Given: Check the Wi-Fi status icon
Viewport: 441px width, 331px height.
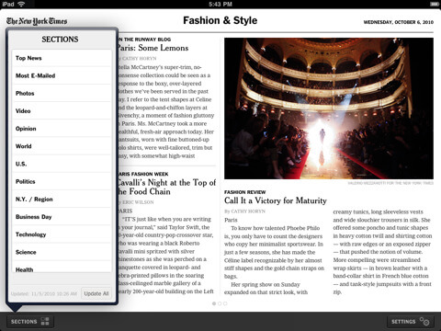Looking at the screenshot, I should click(21, 4).
